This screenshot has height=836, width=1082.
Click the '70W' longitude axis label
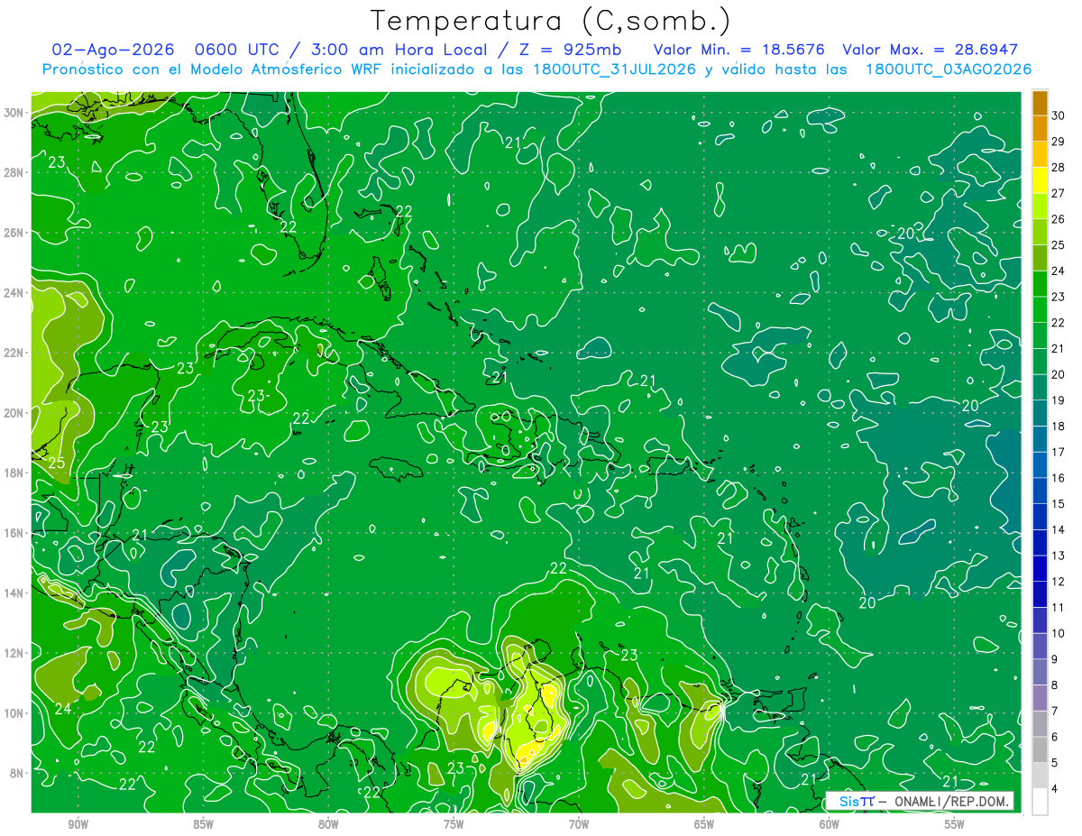[x=579, y=824]
